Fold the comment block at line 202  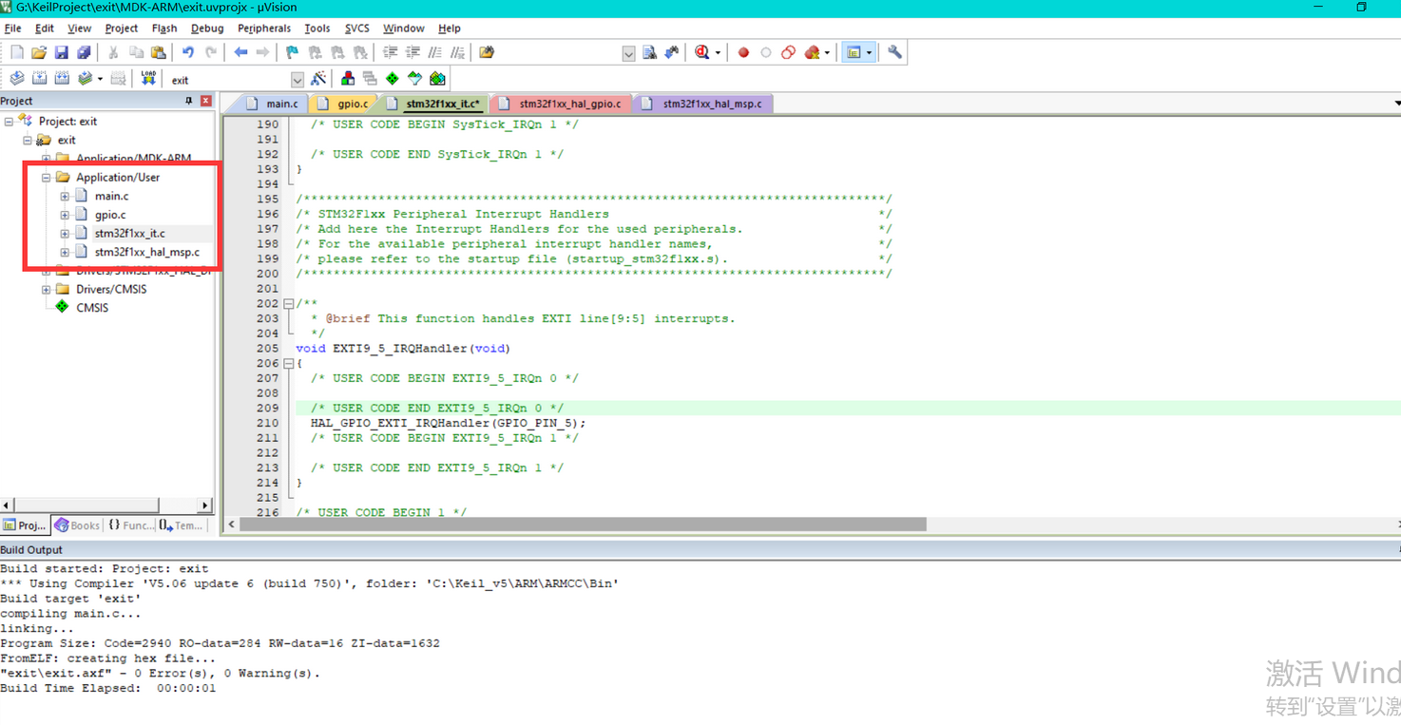[x=289, y=304]
